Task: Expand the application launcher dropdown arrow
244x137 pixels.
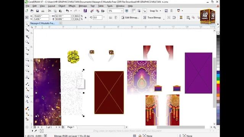Action: (x=182, y=11)
